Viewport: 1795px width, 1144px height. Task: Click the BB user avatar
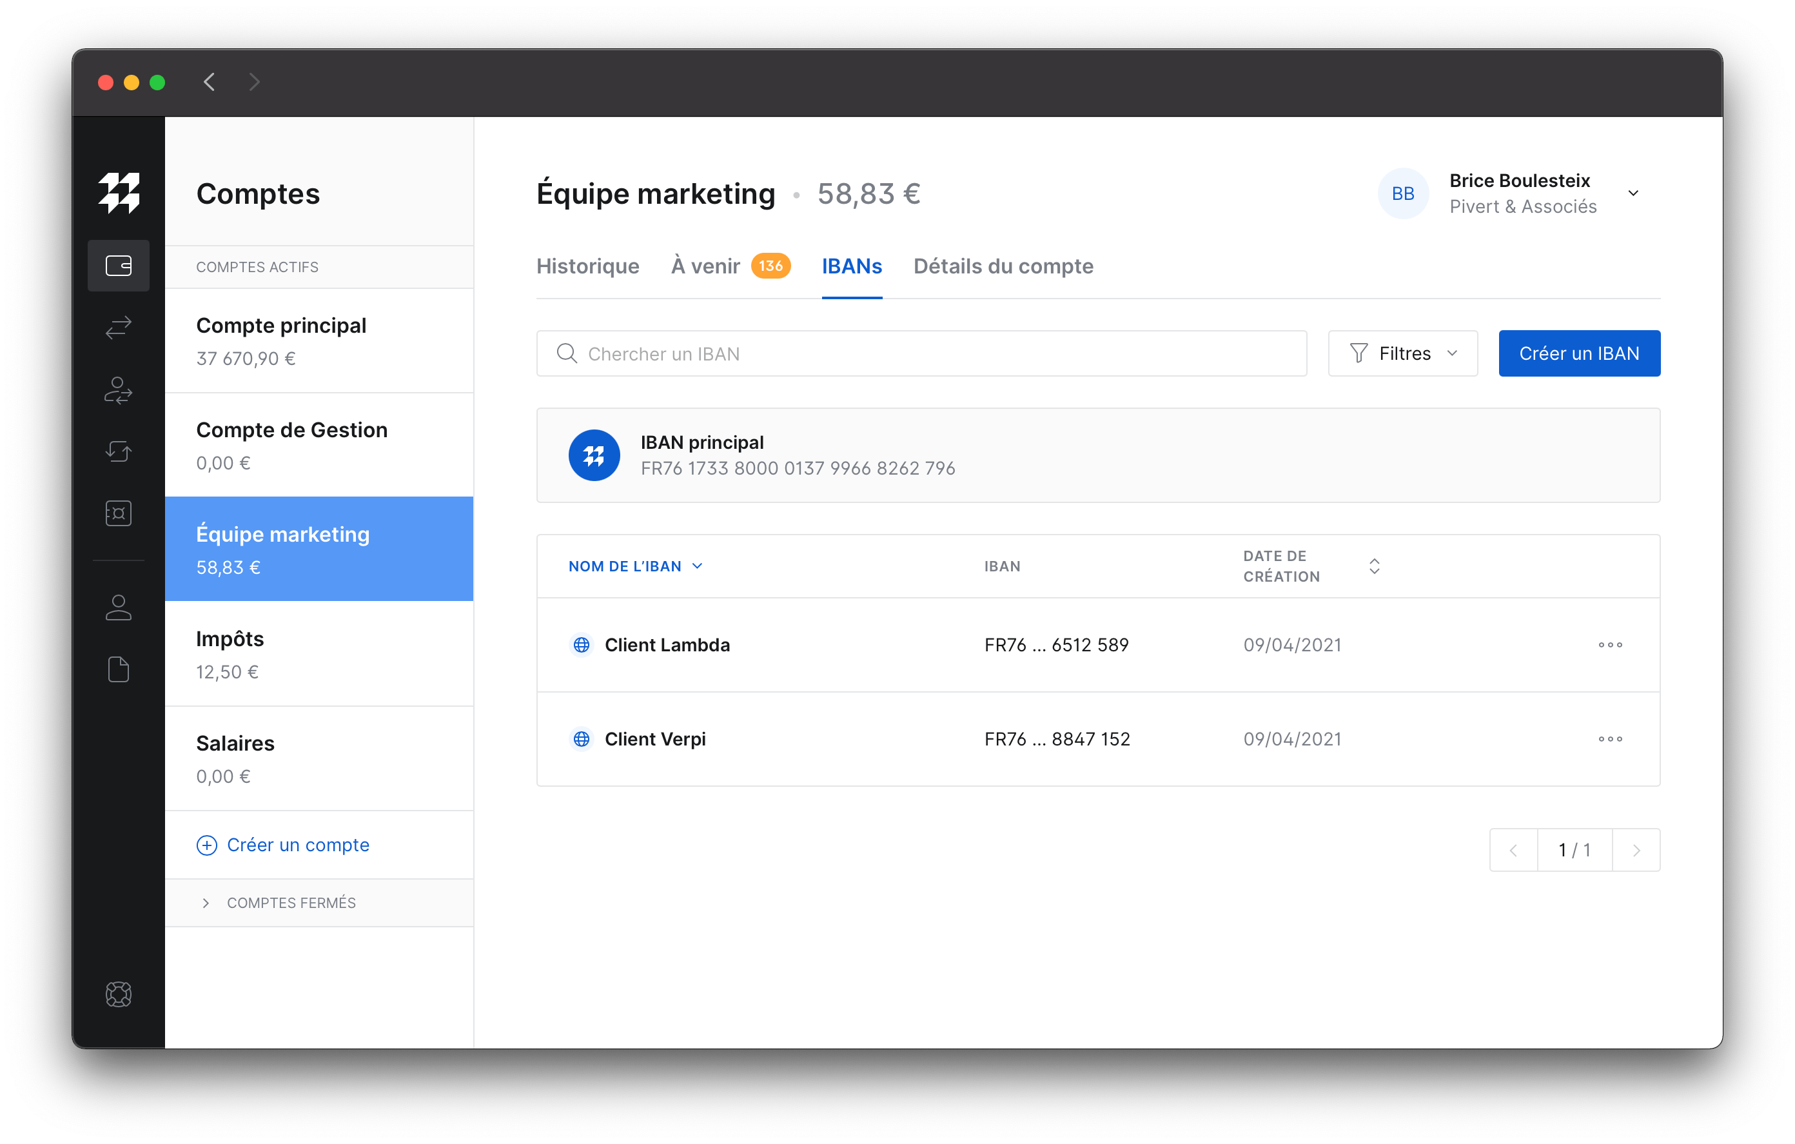1403,193
